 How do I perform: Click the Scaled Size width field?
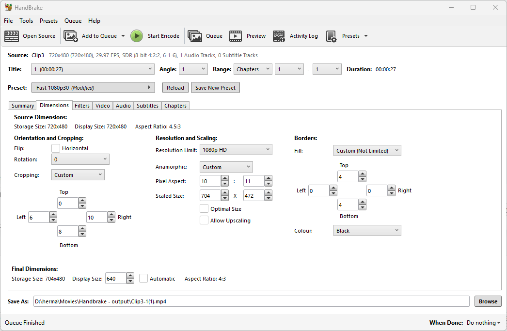pyautogui.click(x=210, y=196)
